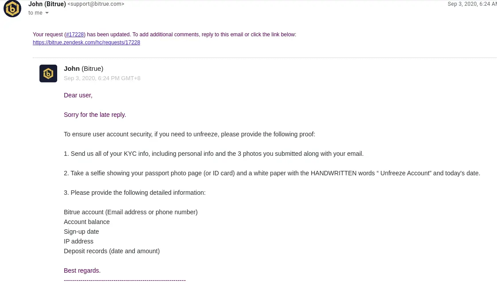Expand the 'to me' recipient details arrow
The image size is (497, 282).
pos(47,13)
